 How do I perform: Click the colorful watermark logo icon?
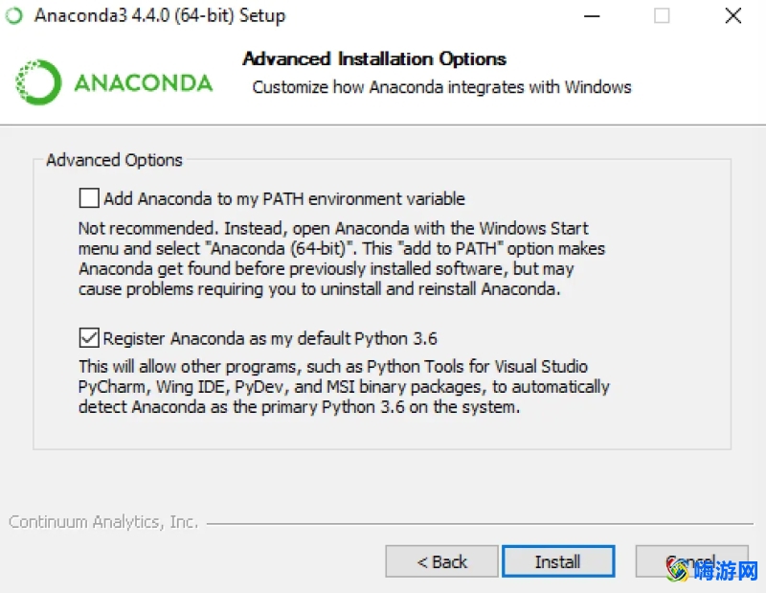tap(678, 570)
